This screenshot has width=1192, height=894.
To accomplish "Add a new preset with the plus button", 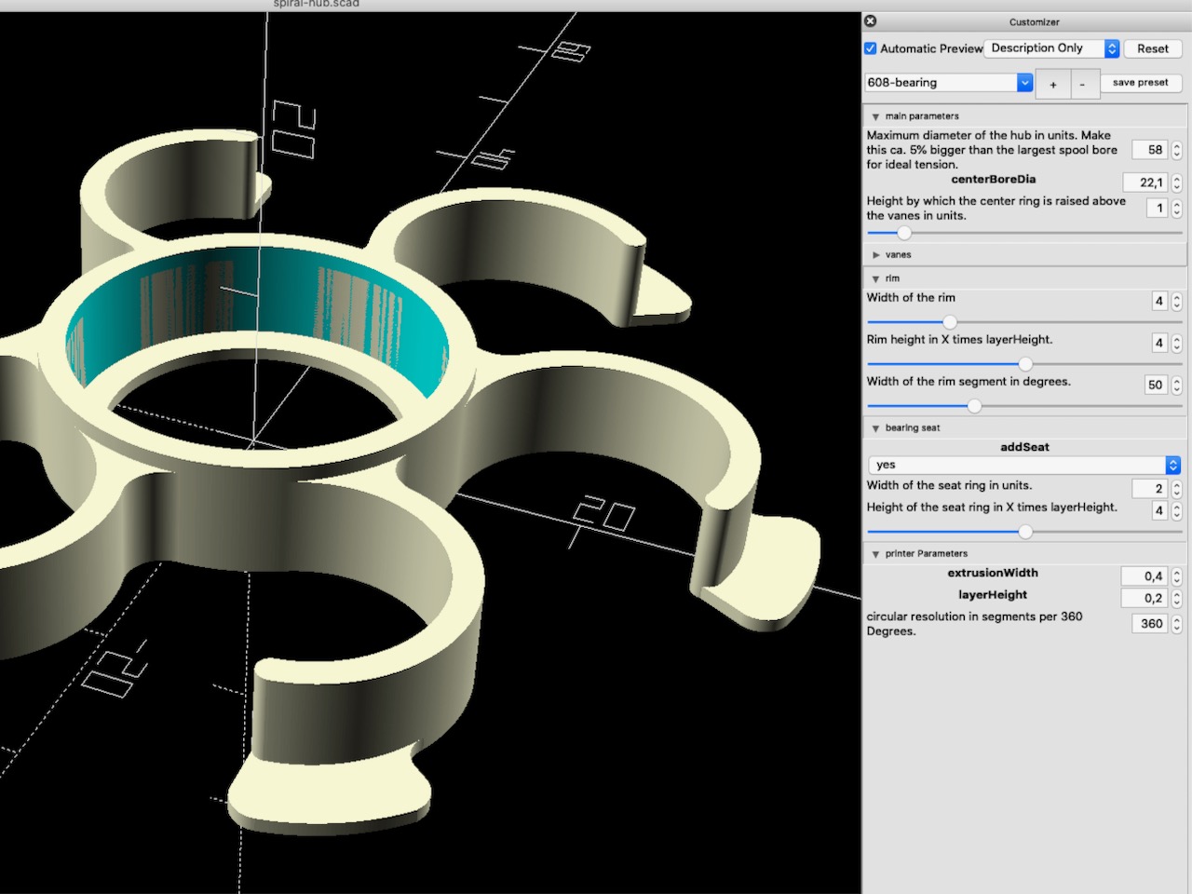I will click(x=1053, y=84).
